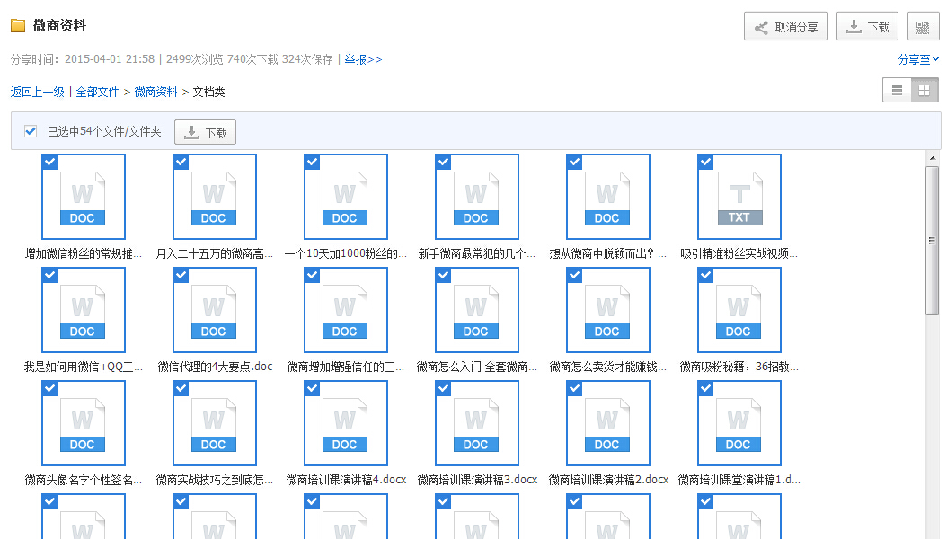Viewport: 947px width, 539px height.
Task: Open DOC icon for 微商培训课演讲稿3.docx
Action: 476,423
